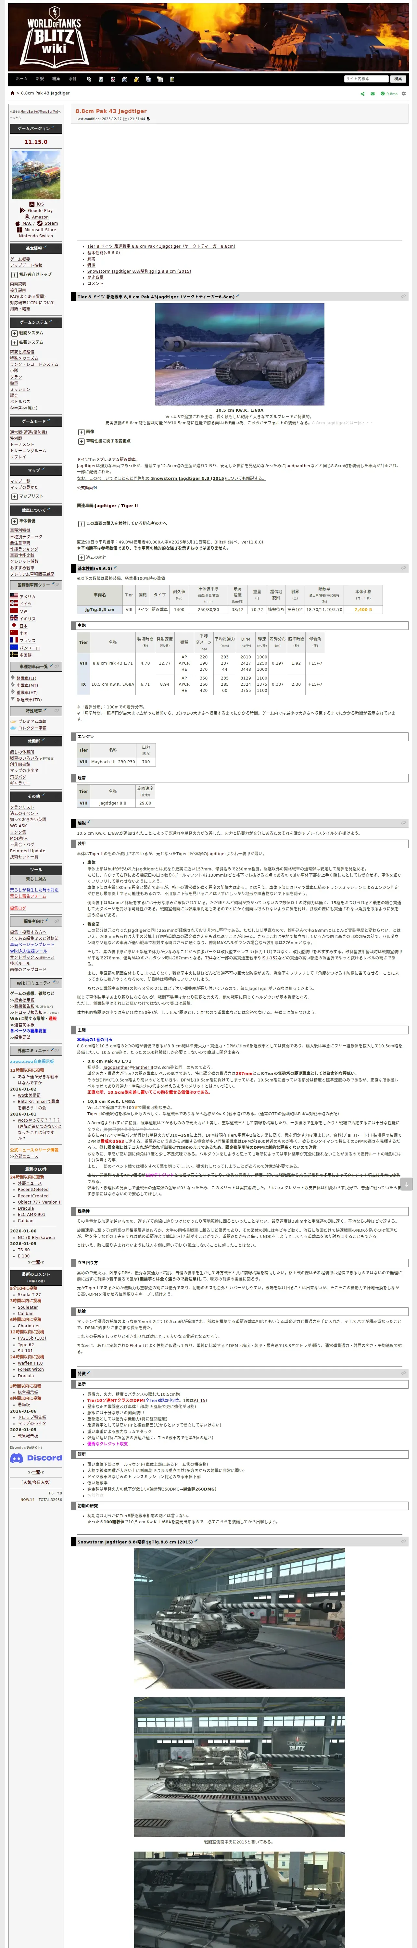Click the British flag for イギリス
417x1948 pixels.
click(x=14, y=618)
